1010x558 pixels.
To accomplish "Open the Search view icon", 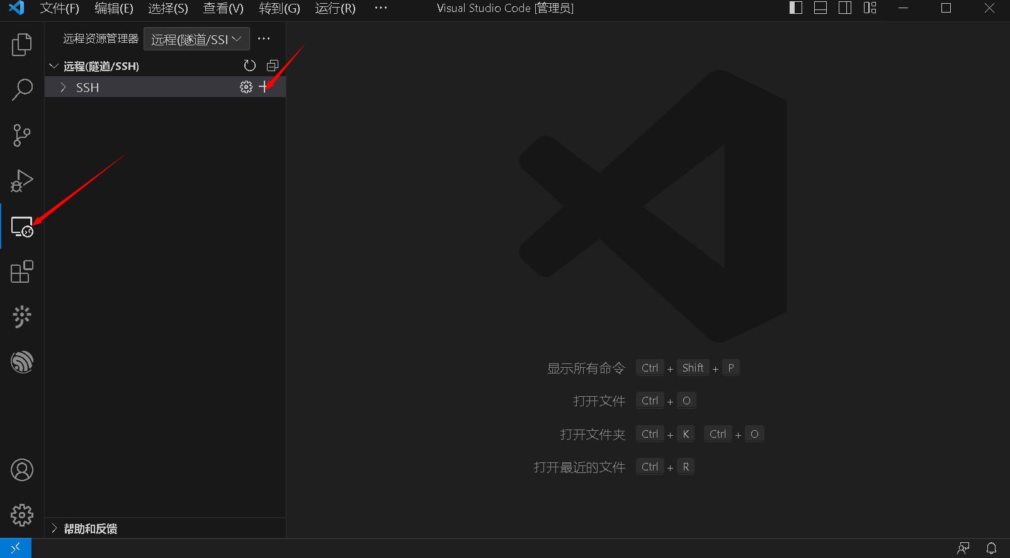I will [x=22, y=89].
